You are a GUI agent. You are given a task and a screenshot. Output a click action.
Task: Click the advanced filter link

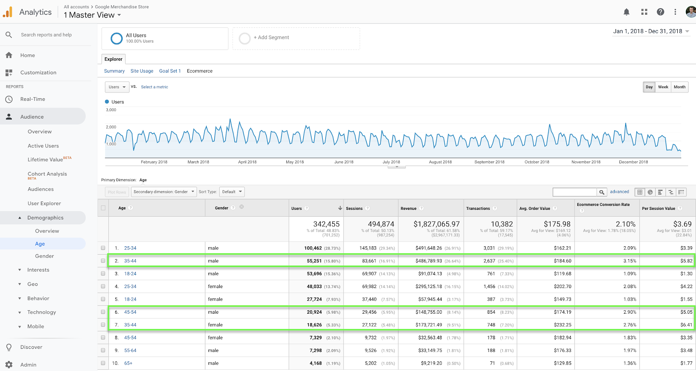tap(619, 192)
